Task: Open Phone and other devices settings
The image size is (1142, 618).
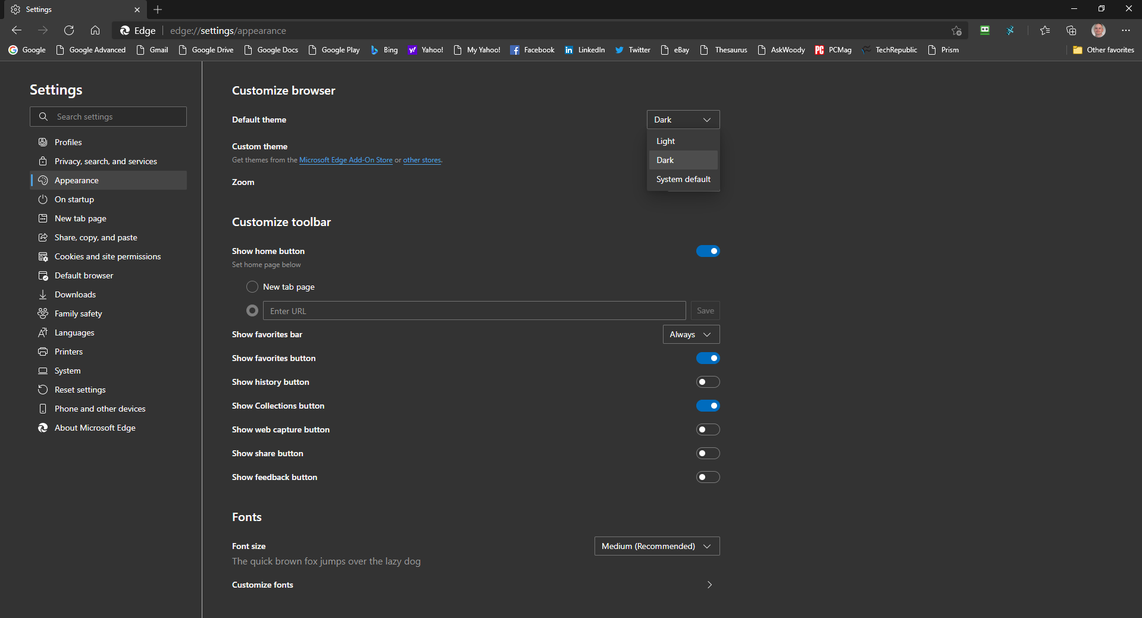Action: coord(108,409)
